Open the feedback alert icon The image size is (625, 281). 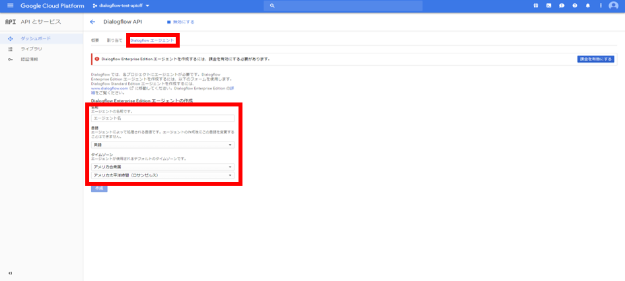pyautogui.click(x=562, y=6)
